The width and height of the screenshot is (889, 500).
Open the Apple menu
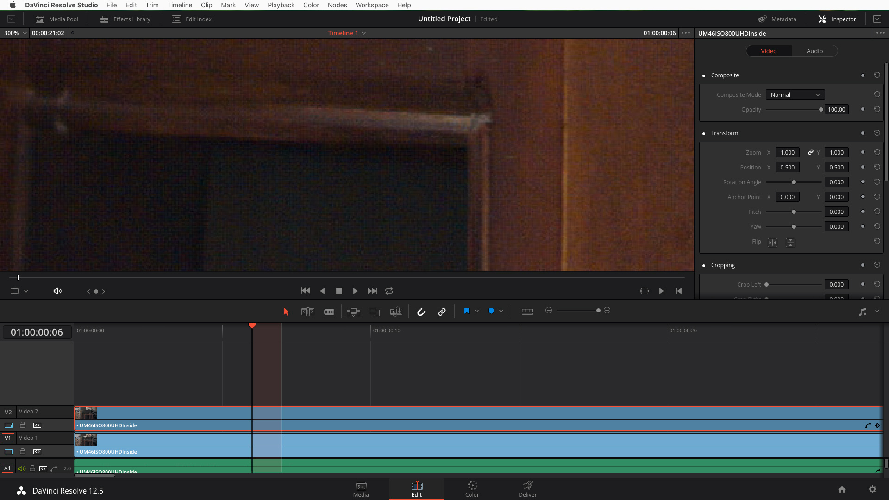(13, 5)
